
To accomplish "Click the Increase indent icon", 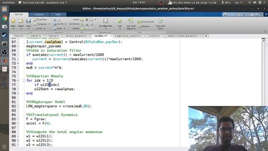I will point(87,29).
